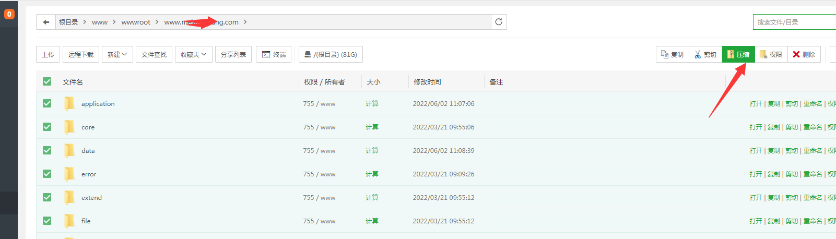Uncheck the core folder checkbox
836x239 pixels.
[47, 127]
